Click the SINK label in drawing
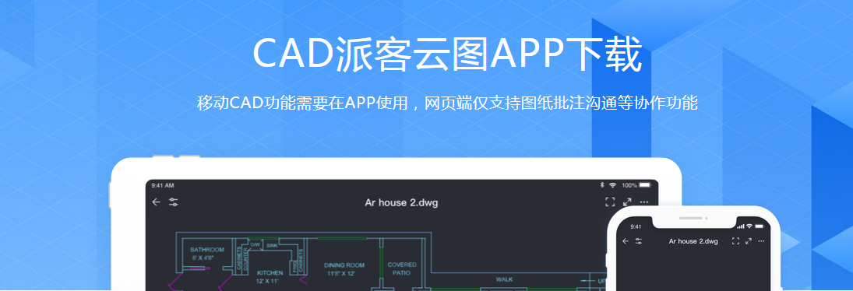Screen dimensions: 853x291 (x=272, y=245)
